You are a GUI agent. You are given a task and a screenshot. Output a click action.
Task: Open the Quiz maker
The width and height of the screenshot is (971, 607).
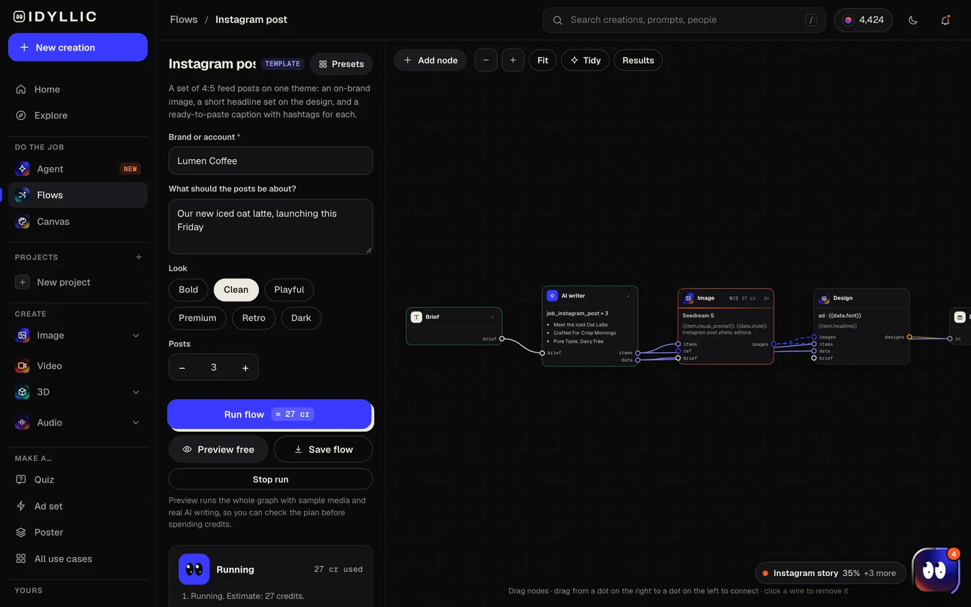[78, 480]
